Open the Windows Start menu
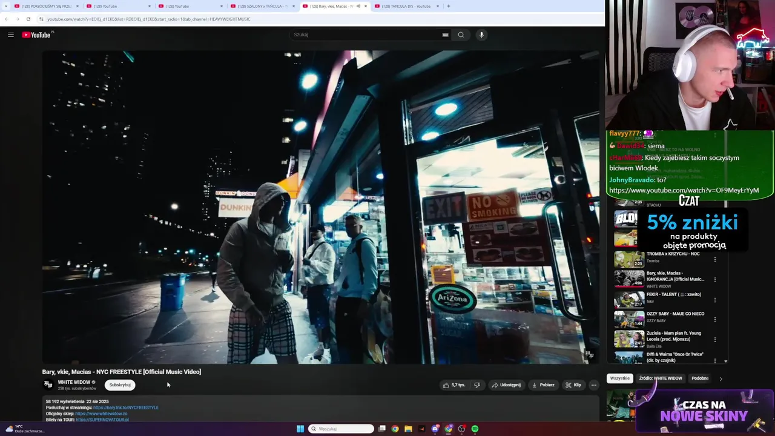 point(300,429)
